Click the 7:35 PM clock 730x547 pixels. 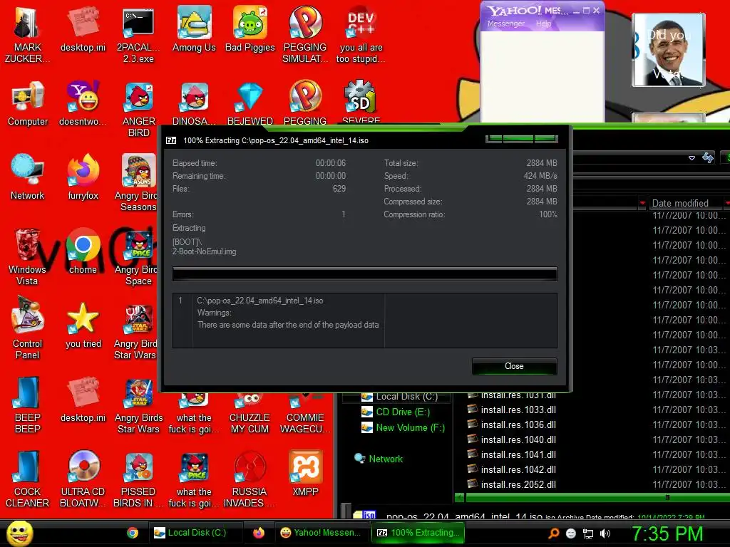(667, 533)
